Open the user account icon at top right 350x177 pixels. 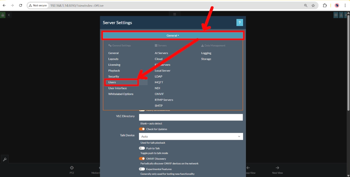point(341,15)
